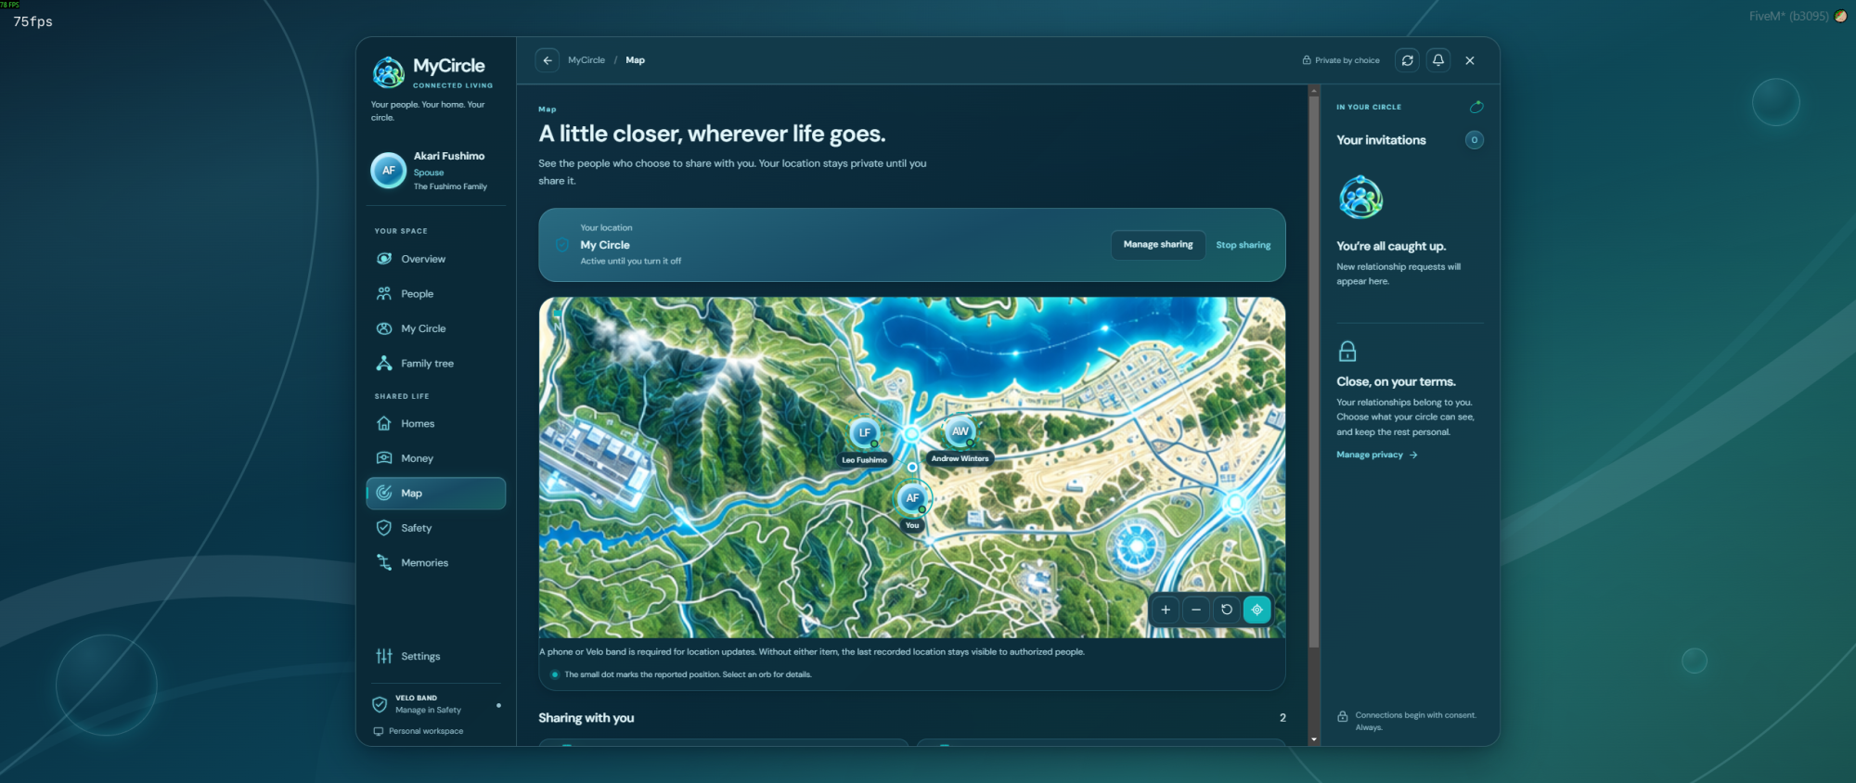
Task: Center map on my location
Action: pyautogui.click(x=1257, y=610)
